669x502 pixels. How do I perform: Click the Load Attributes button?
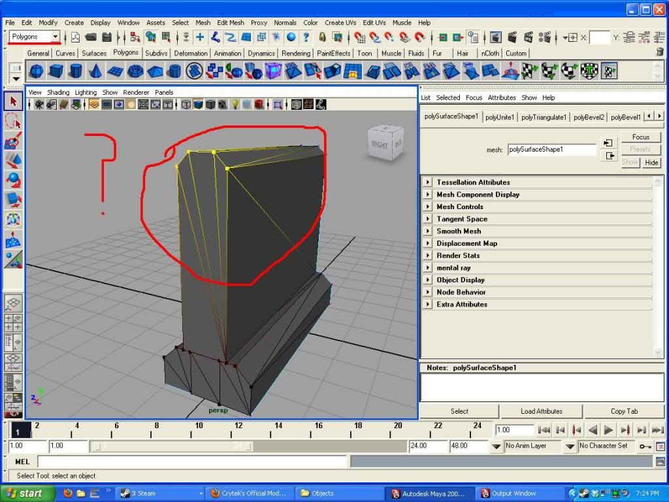click(541, 411)
